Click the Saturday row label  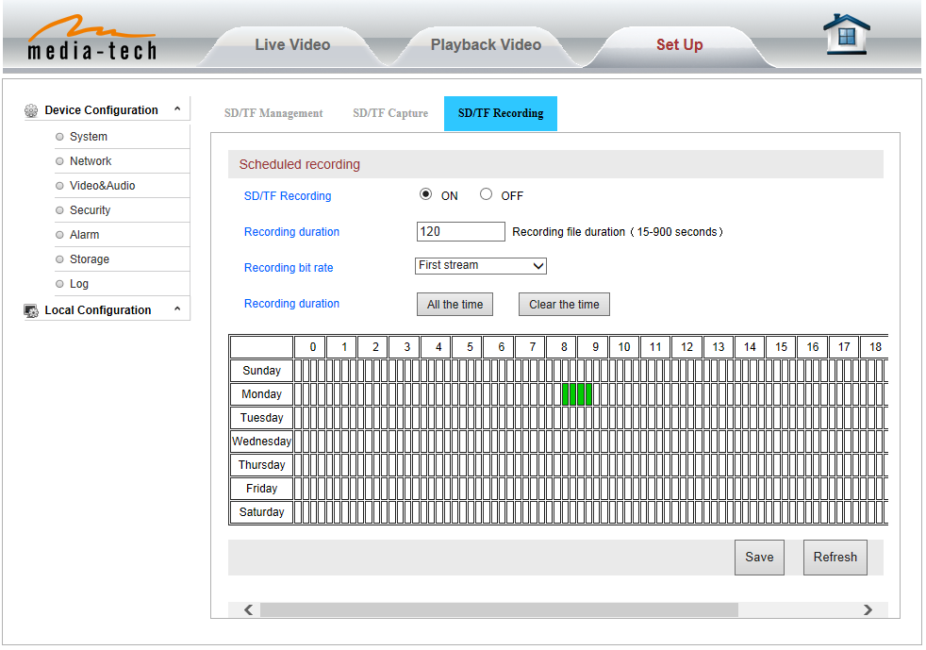(261, 512)
